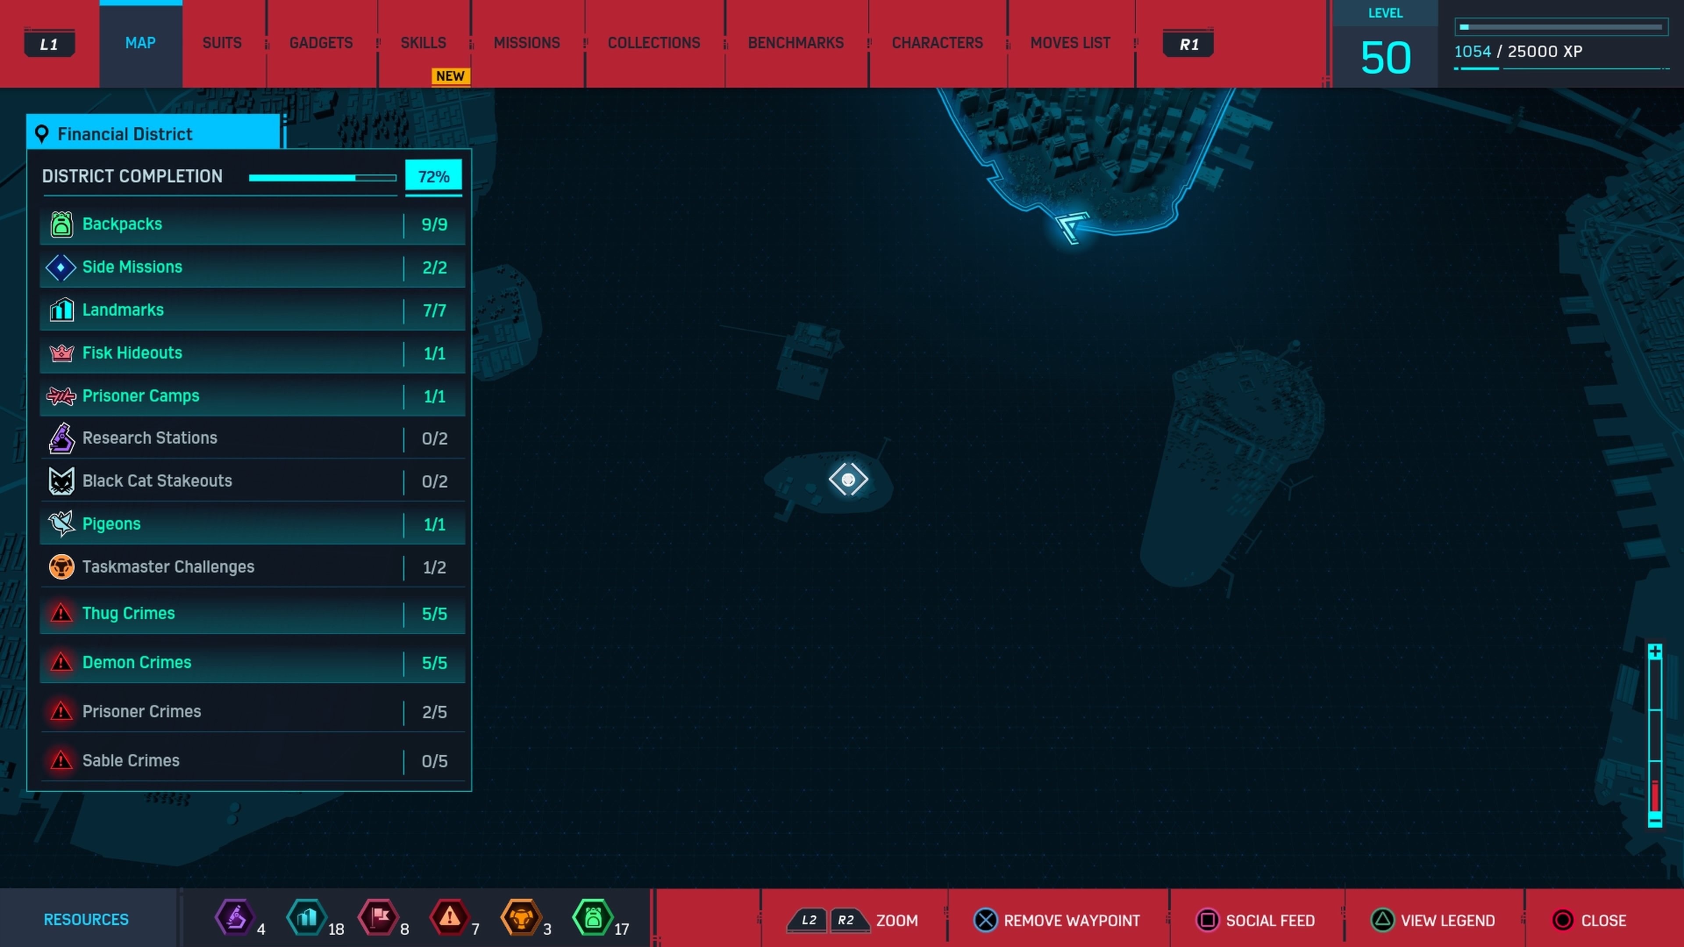
Task: Click the Side Missions diamond icon
Action: (61, 267)
